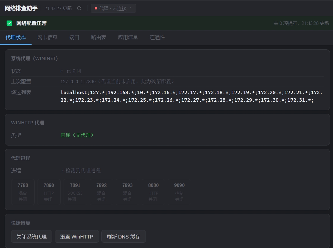Click the WINHTTP 代理 heading

28,123
